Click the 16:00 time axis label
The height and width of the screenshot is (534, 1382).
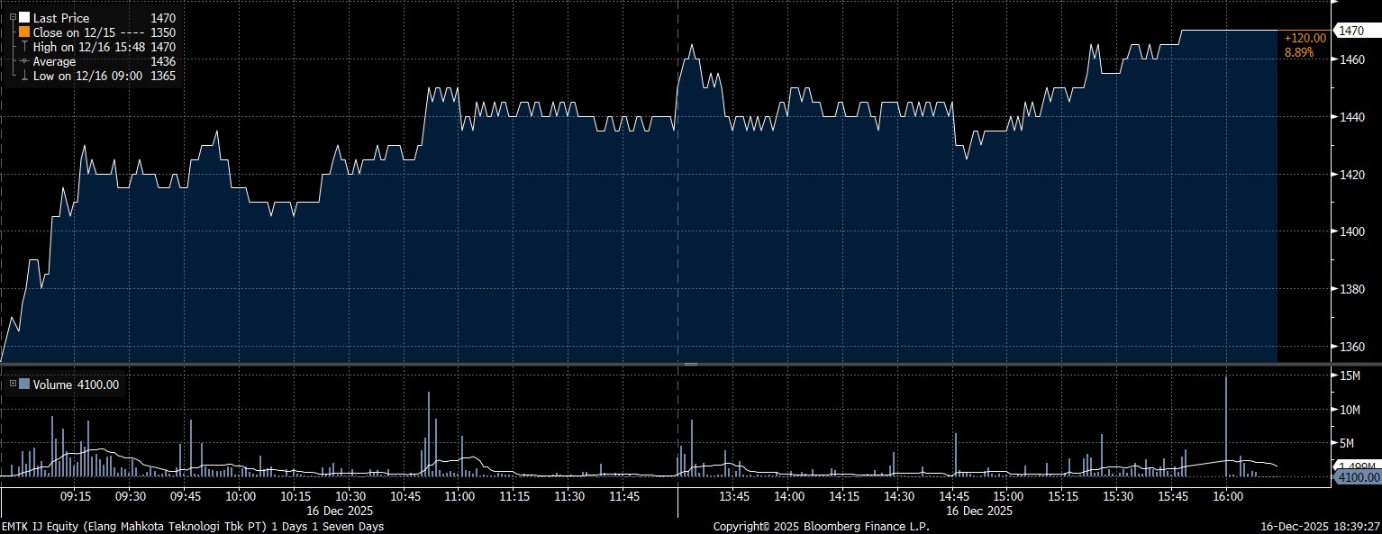click(1228, 496)
